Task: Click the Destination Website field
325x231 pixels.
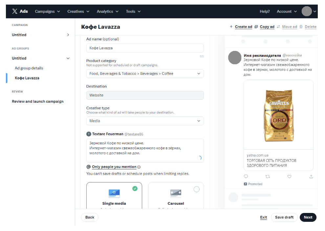Action: coord(145,95)
